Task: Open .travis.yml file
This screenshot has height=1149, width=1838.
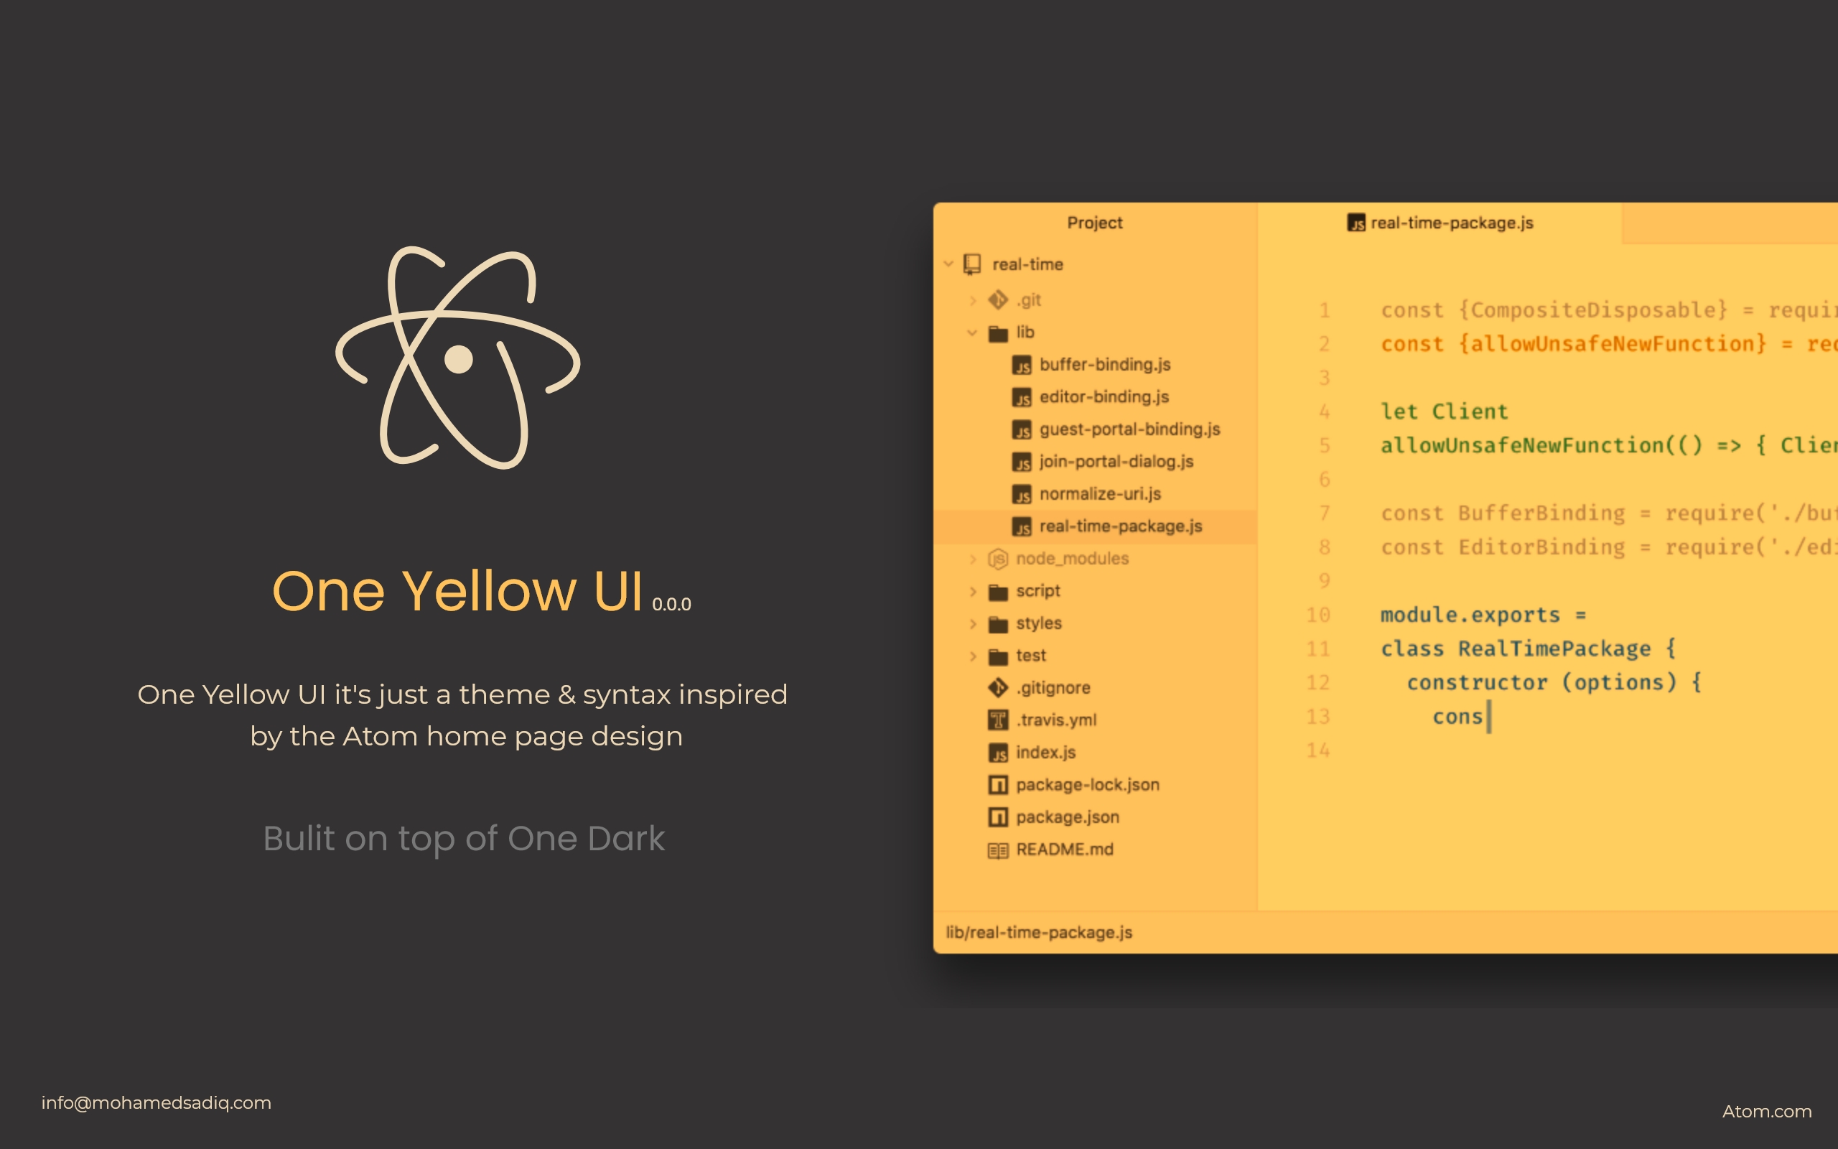Action: [x=1056, y=720]
